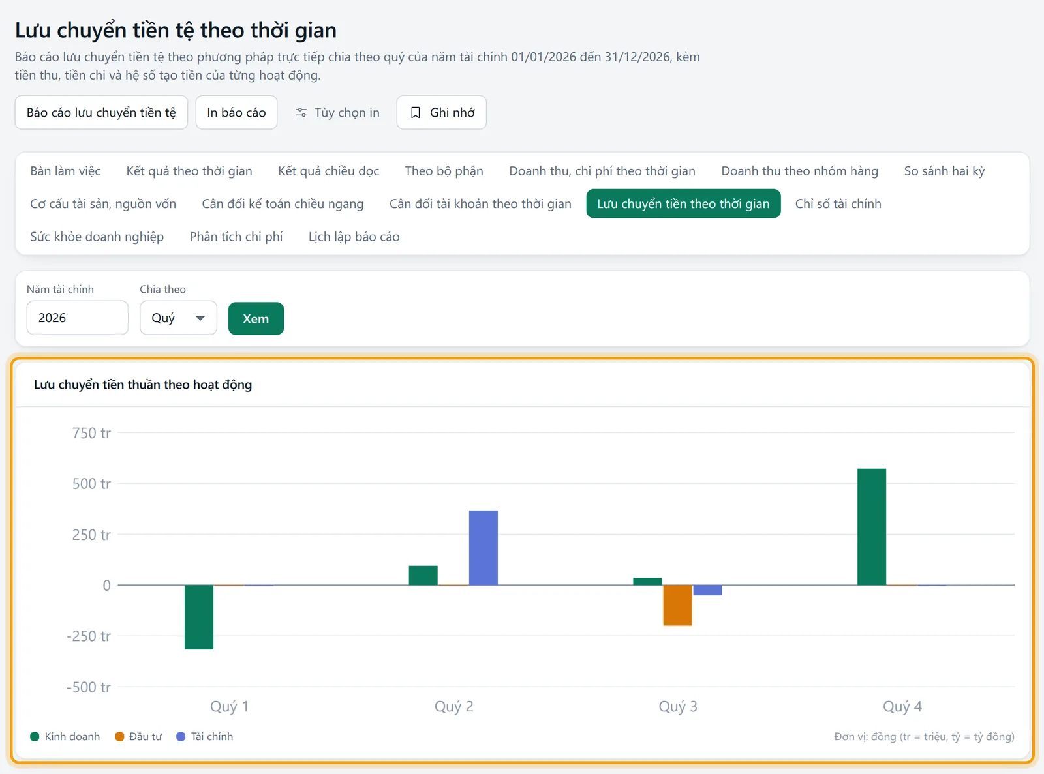The width and height of the screenshot is (1044, 774).
Task: Click the Đơn vị: đồng unit note
Action: [x=924, y=736]
